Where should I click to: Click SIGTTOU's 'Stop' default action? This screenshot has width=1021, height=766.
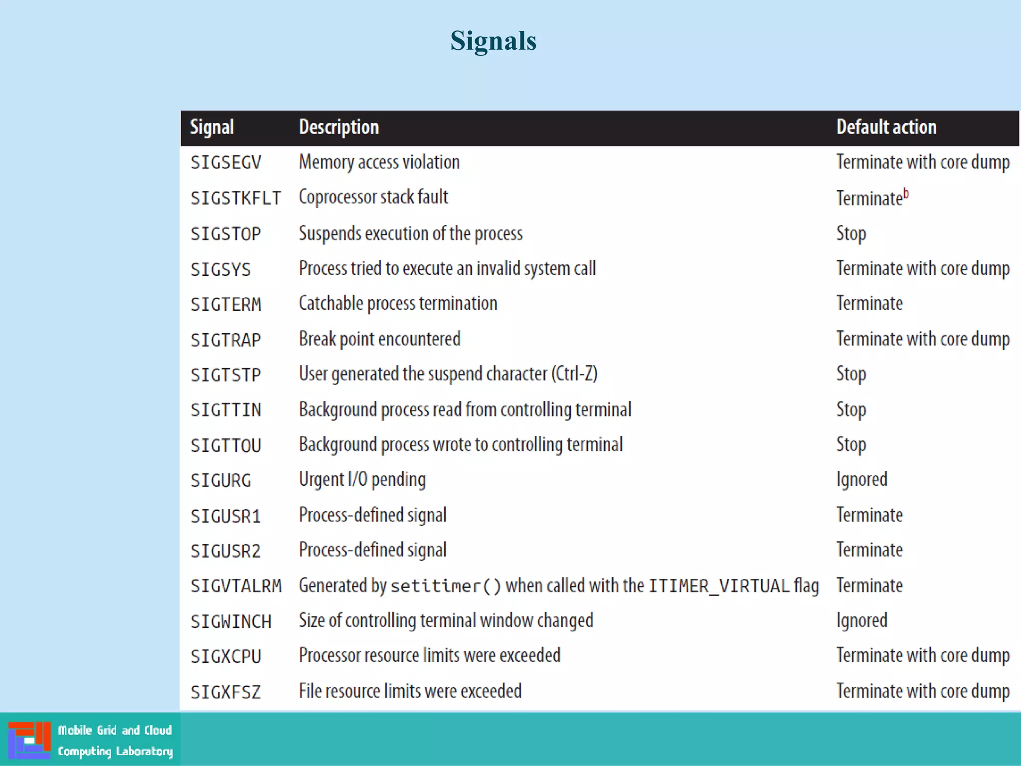(x=851, y=445)
